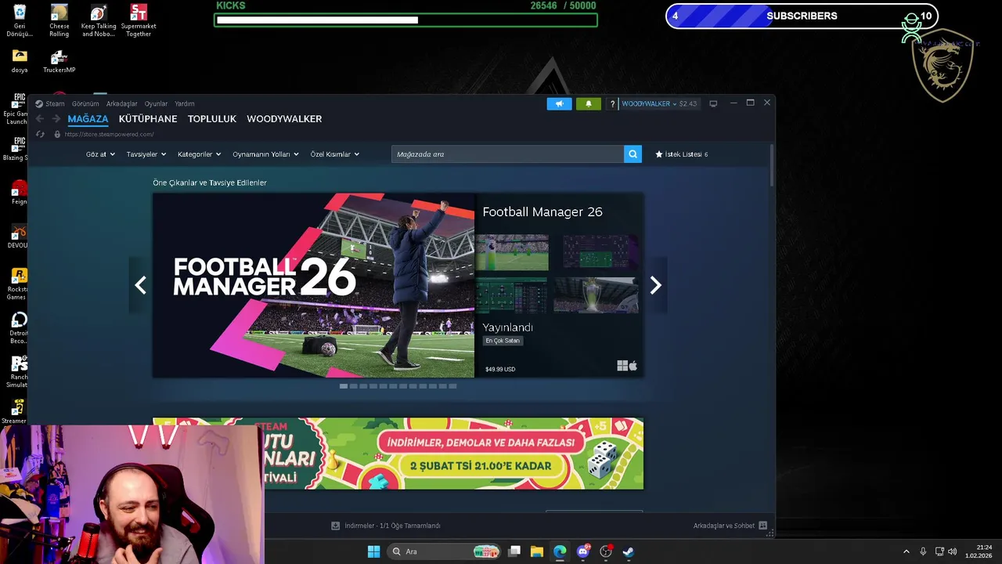Viewport: 1002px width, 564px height.
Task: Click the En Çok Satan tag
Action: coord(503,341)
